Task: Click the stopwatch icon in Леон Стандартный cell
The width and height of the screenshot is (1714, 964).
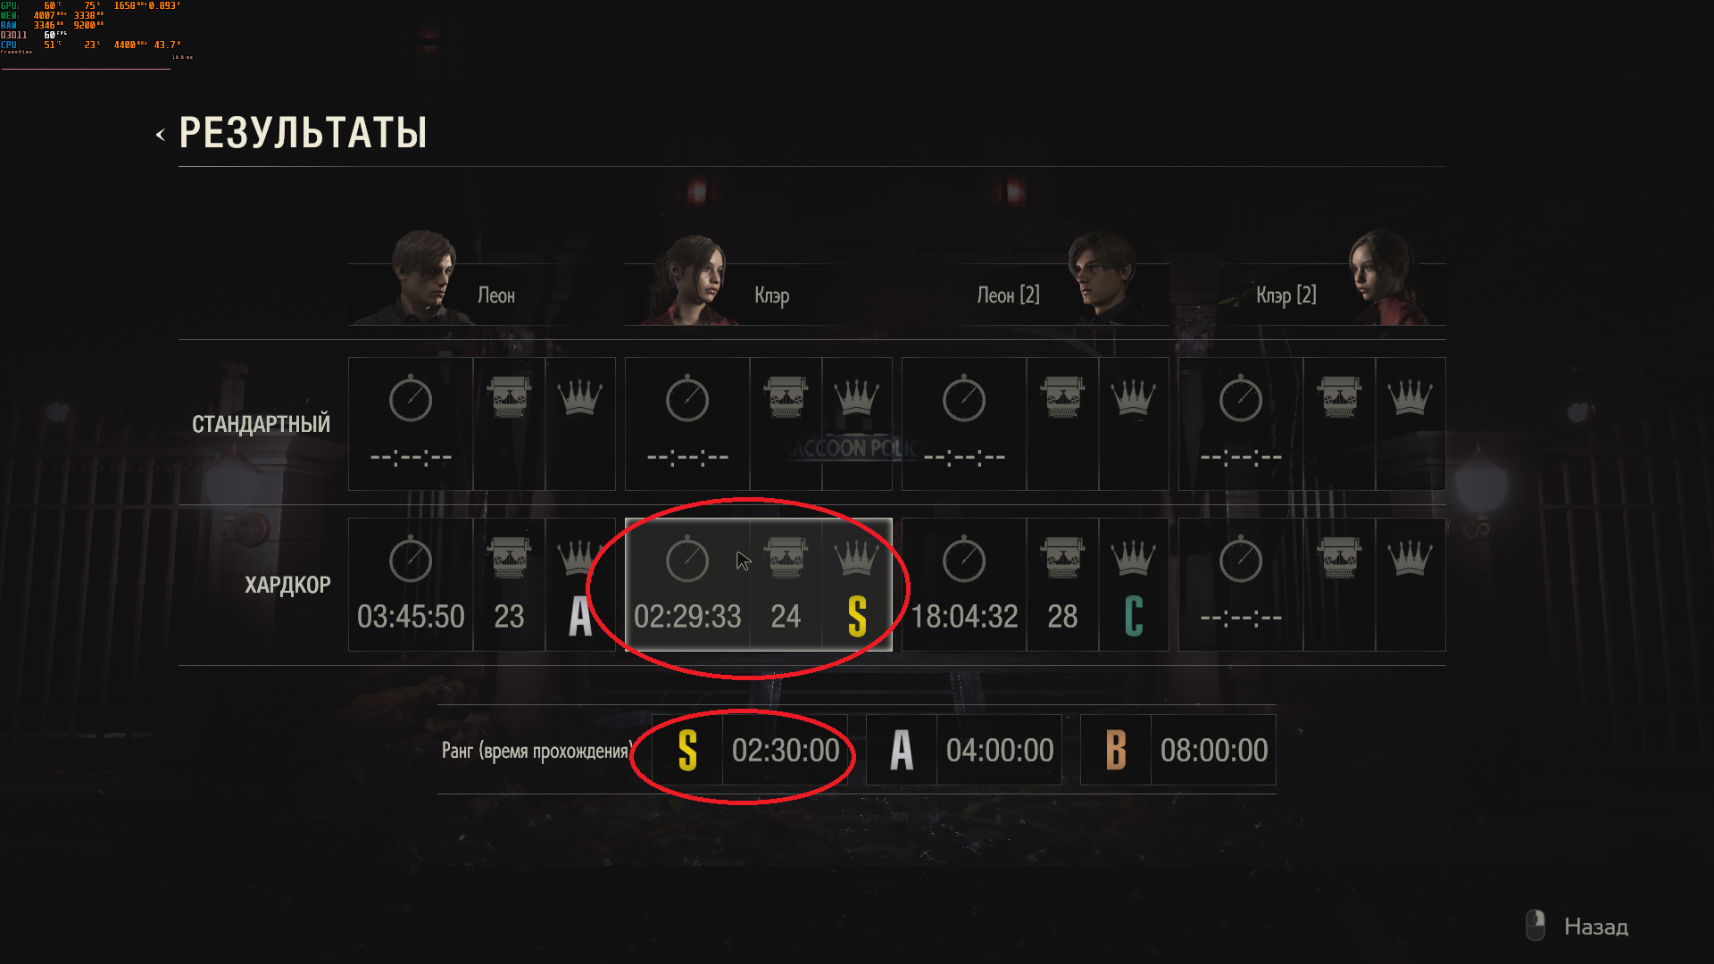Action: coord(411,399)
